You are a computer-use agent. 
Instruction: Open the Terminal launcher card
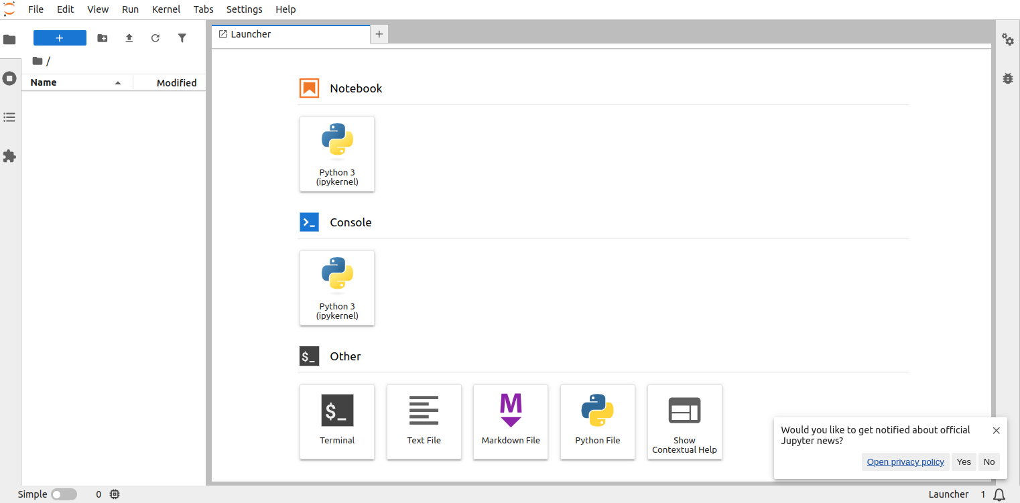pyautogui.click(x=336, y=421)
